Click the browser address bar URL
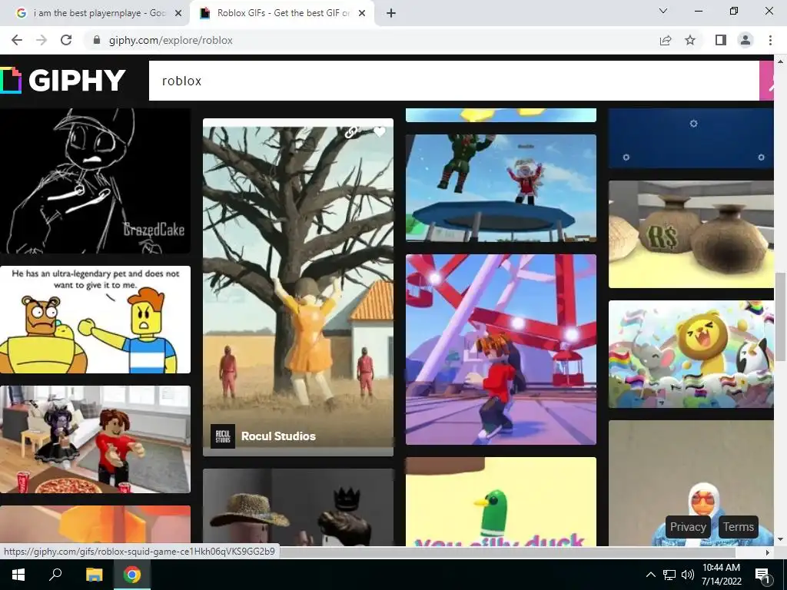The height and width of the screenshot is (590, 787). (x=171, y=40)
